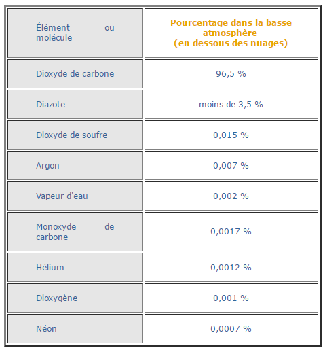Select the 'Dioxyde de soufre' cell
The height and width of the screenshot is (350, 325).
[75, 135]
